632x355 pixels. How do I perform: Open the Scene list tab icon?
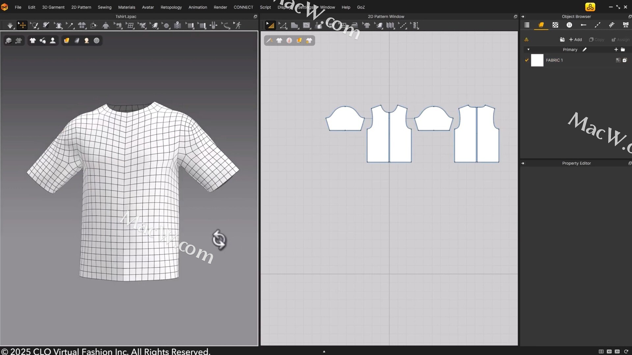click(527, 25)
